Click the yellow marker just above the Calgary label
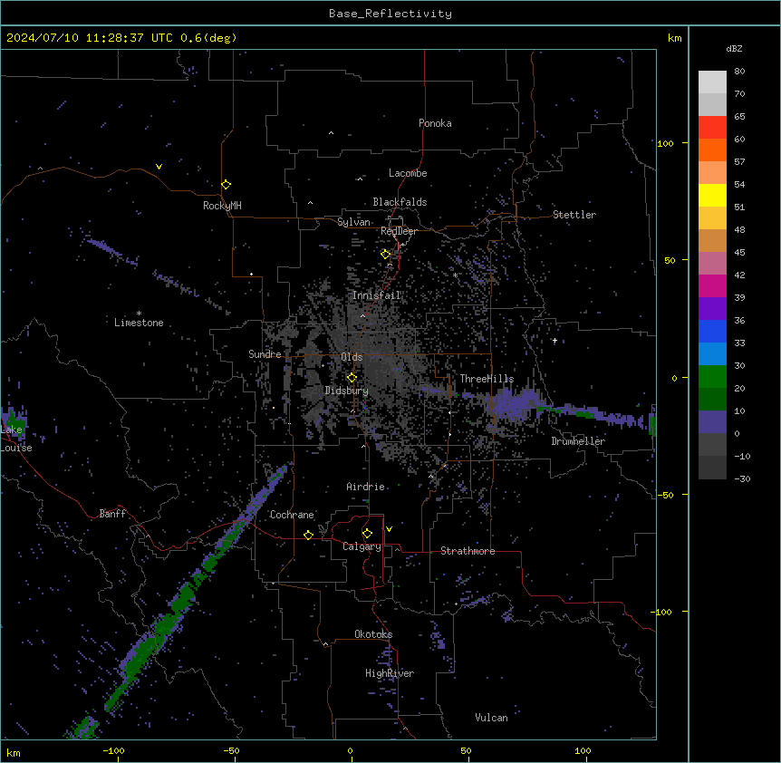Image resolution: width=781 pixels, height=763 pixels. [367, 534]
